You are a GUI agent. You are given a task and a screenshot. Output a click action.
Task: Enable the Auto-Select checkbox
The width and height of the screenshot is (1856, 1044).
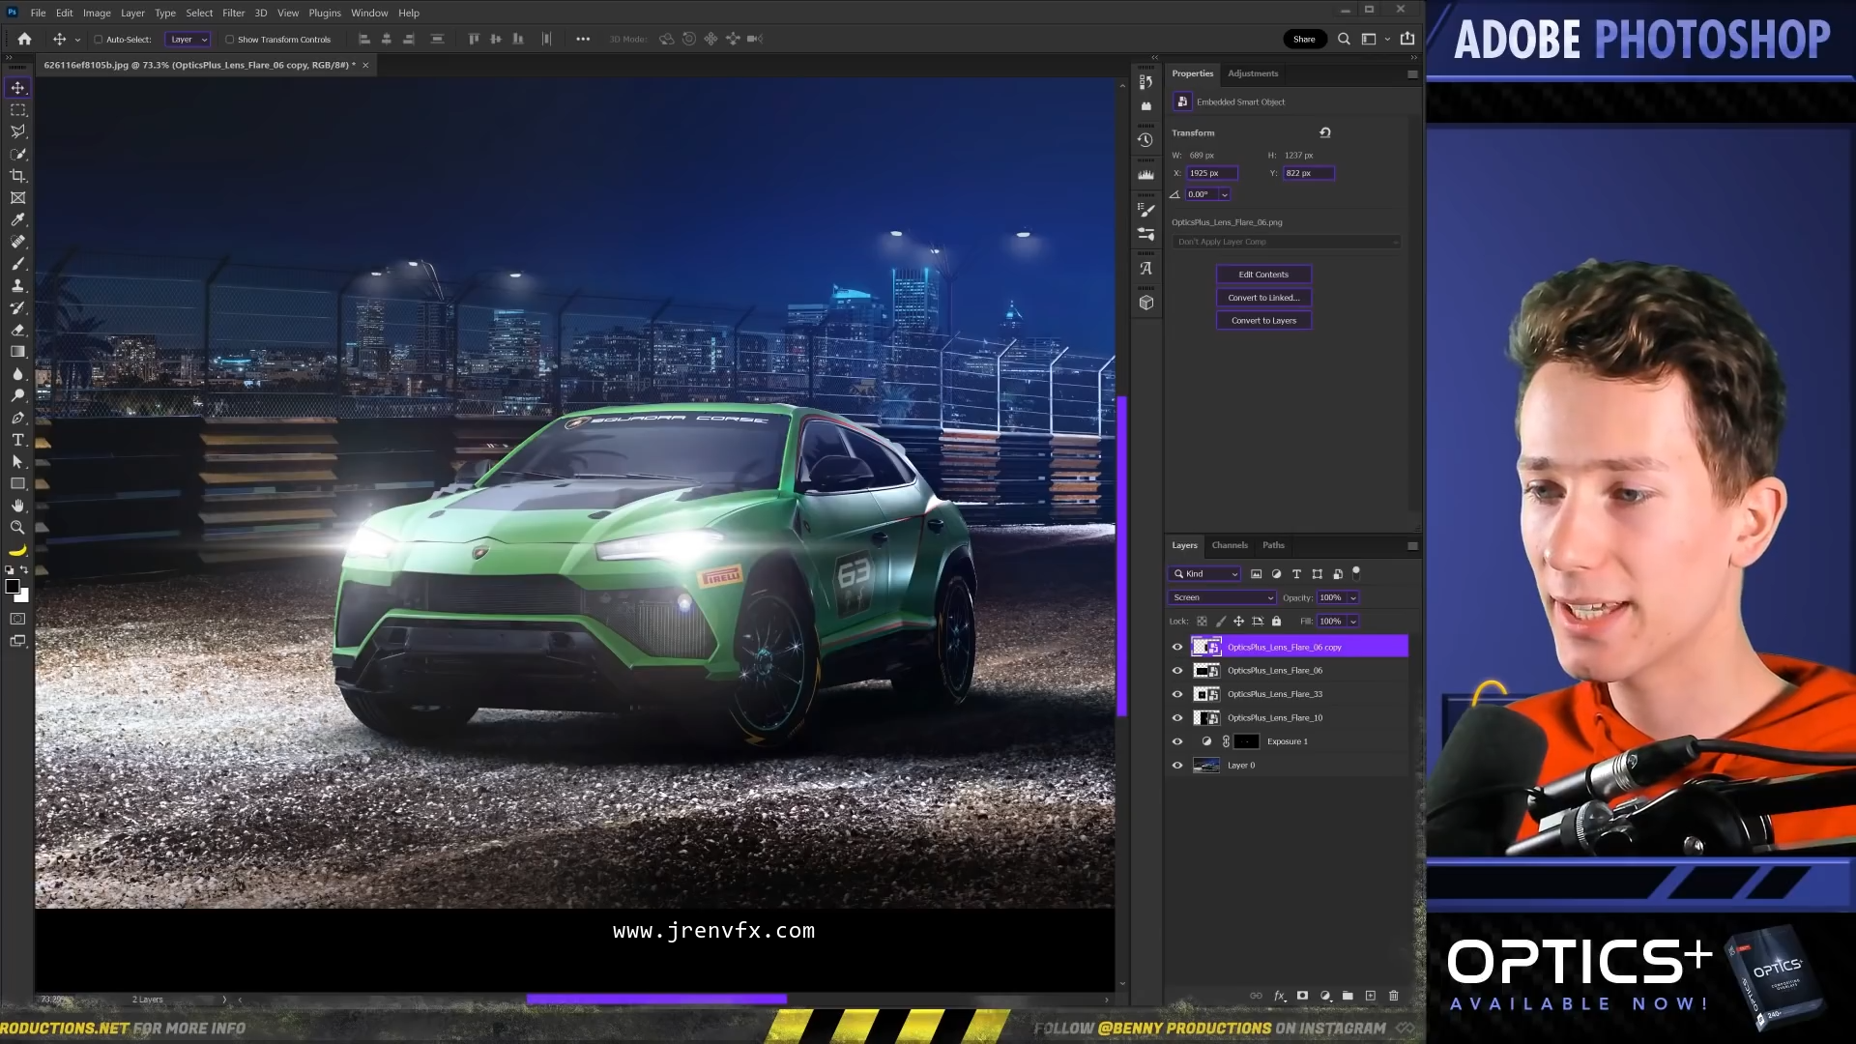pos(98,40)
